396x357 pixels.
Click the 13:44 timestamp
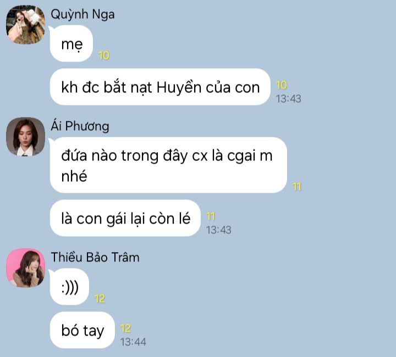click(x=133, y=342)
